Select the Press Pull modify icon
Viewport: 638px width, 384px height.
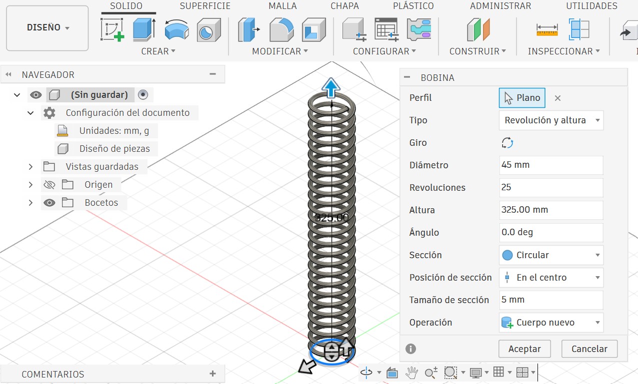tap(249, 29)
